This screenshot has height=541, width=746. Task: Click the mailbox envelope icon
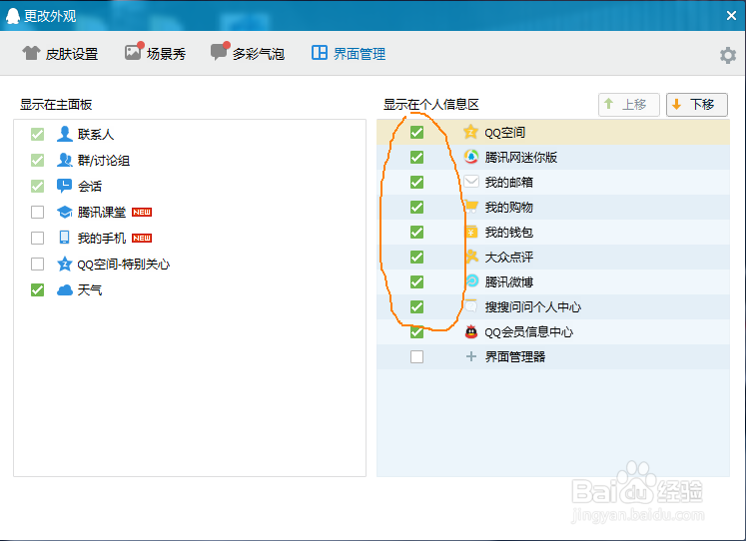point(471,181)
